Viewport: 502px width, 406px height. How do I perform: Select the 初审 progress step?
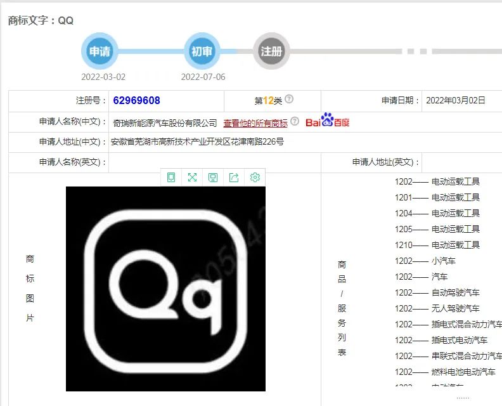click(x=202, y=51)
